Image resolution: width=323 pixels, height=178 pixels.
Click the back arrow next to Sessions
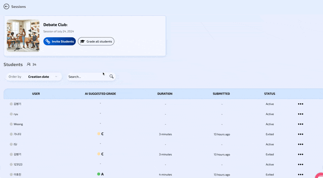6,6
